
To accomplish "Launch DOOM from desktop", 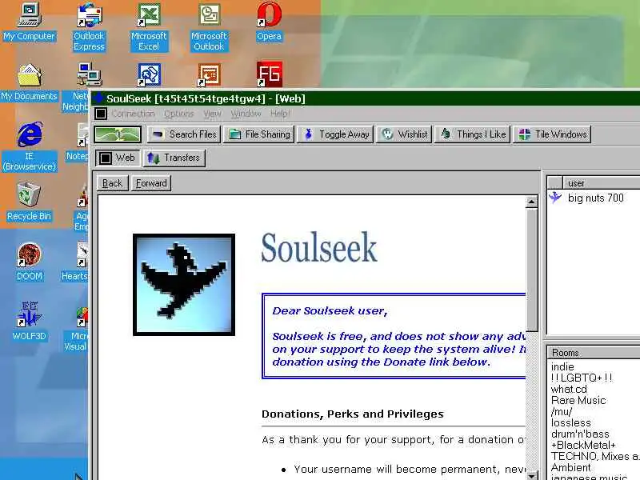I will point(30,262).
